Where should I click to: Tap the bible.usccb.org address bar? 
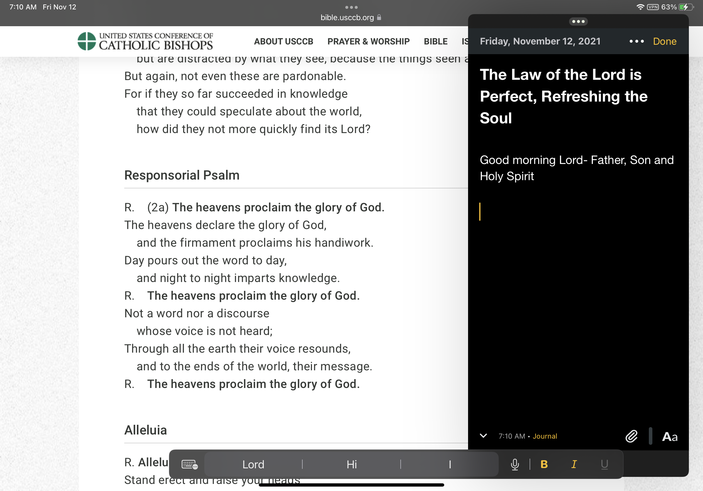tap(351, 17)
